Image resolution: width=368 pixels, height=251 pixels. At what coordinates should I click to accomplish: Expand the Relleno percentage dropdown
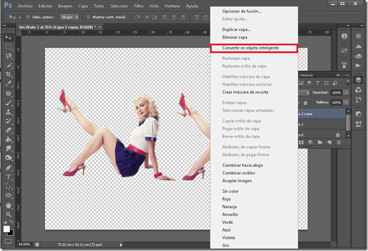[x=346, y=102]
